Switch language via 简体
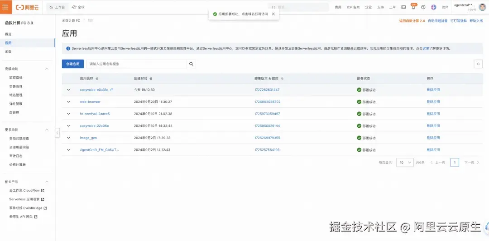This screenshot has height=241, width=489. 445,7
